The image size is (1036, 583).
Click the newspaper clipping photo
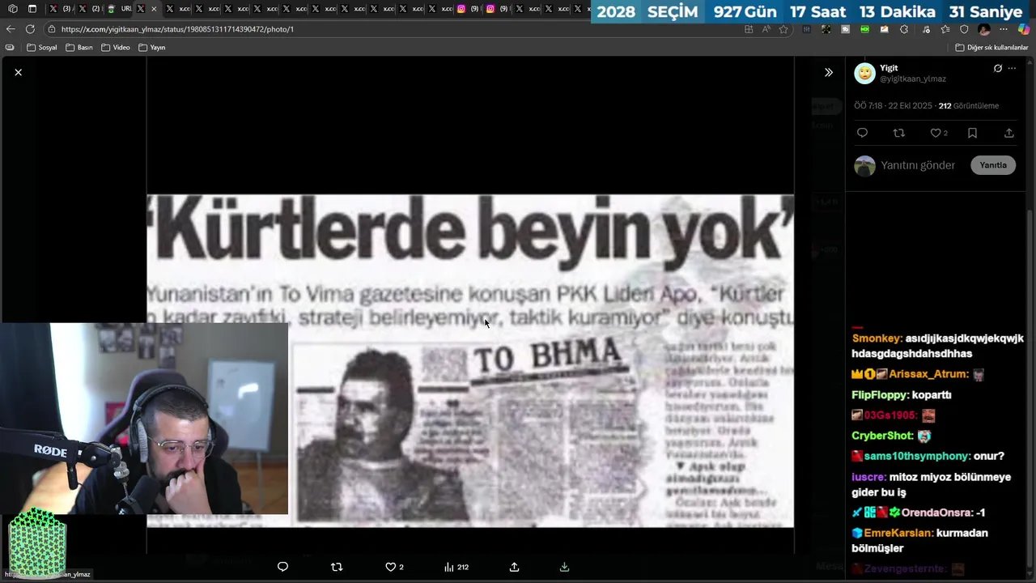click(470, 360)
